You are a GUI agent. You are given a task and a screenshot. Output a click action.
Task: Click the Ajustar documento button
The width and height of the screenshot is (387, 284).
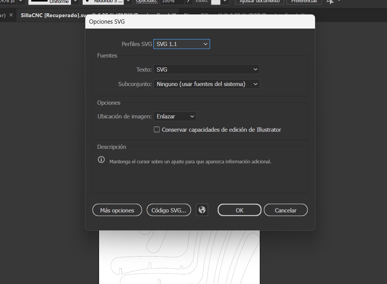[x=259, y=2]
